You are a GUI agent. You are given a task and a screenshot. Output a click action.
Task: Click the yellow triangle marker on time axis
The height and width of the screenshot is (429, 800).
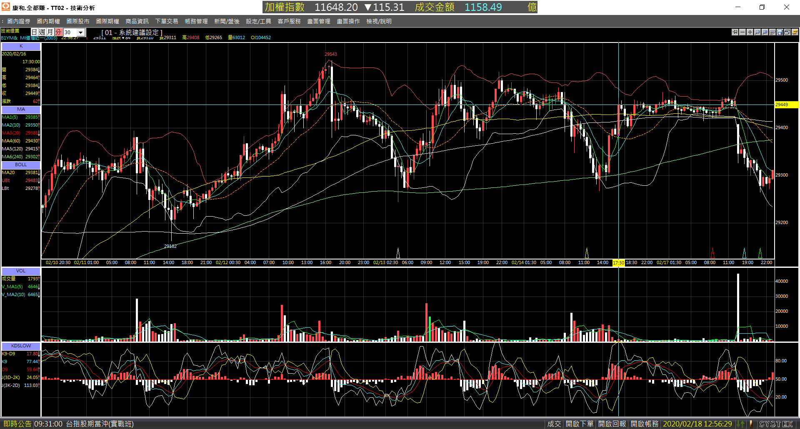pyautogui.click(x=587, y=253)
